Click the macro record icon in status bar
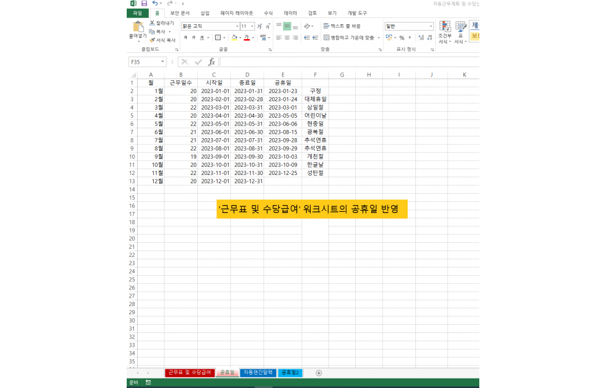Screen dimensions: 606x388 [148, 382]
